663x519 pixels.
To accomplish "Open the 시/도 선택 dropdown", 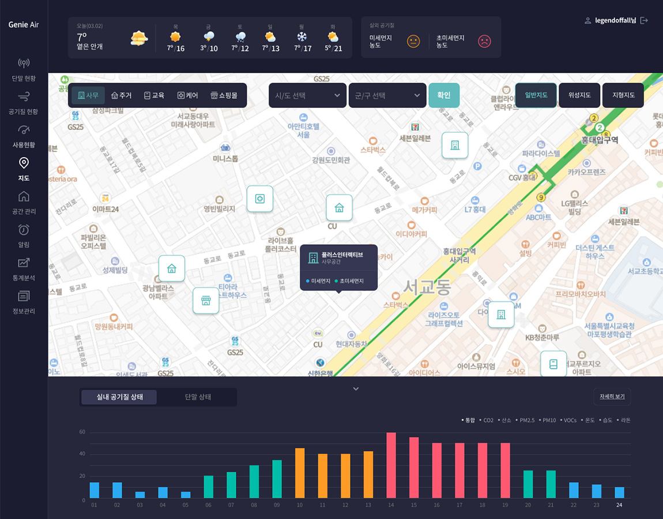I will pos(307,95).
